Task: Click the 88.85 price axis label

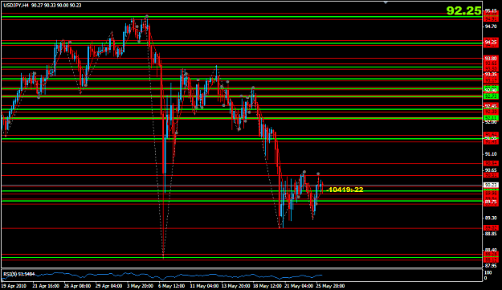Action: [x=491, y=234]
